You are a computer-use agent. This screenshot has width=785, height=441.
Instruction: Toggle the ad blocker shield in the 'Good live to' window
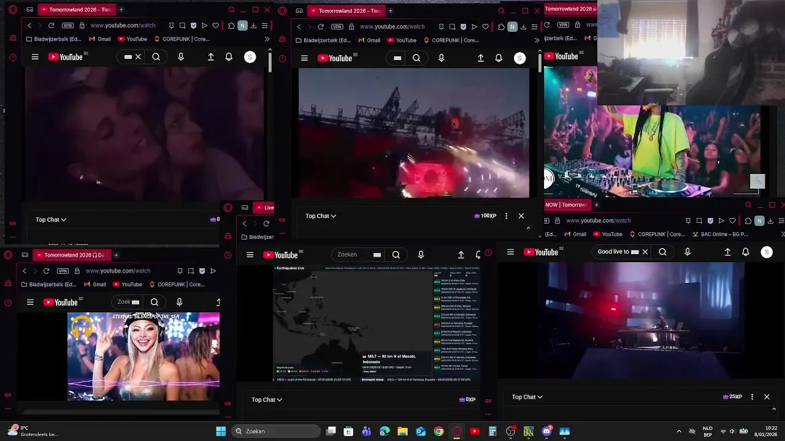(710, 221)
